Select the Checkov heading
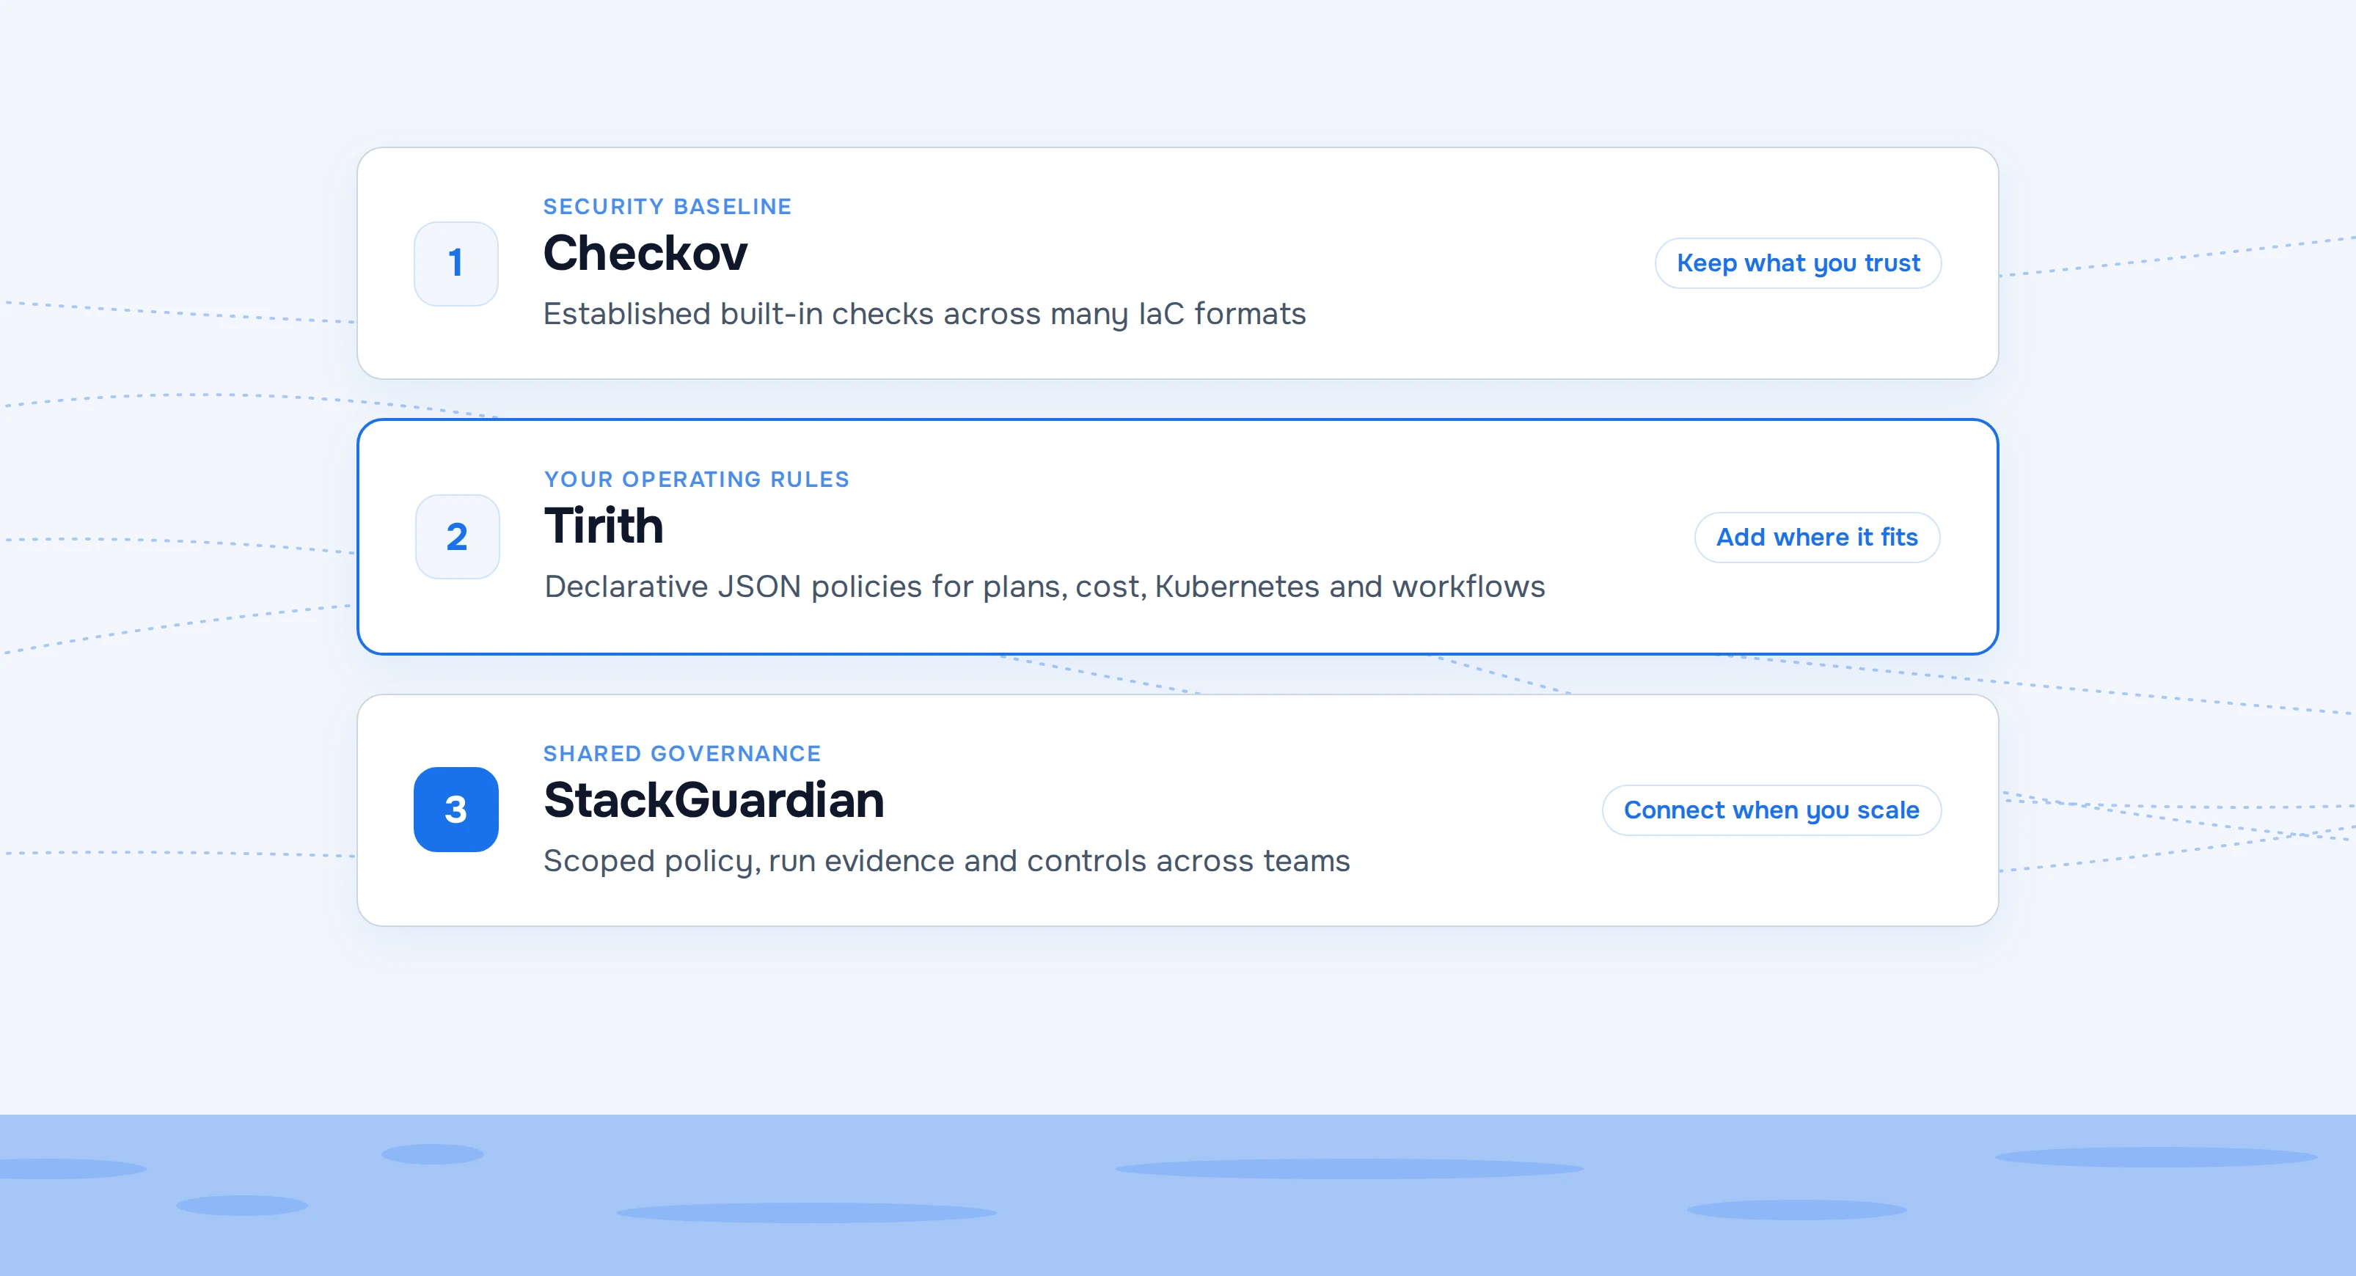Image resolution: width=2356 pixels, height=1276 pixels. [x=645, y=254]
